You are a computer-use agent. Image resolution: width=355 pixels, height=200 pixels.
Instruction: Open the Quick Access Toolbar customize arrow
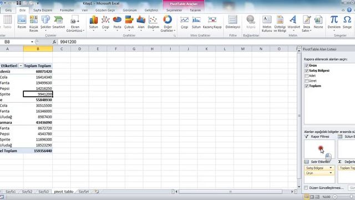pyautogui.click(x=38, y=3)
